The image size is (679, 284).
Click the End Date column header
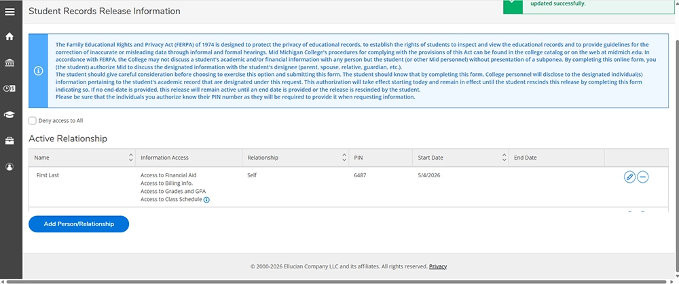click(525, 158)
